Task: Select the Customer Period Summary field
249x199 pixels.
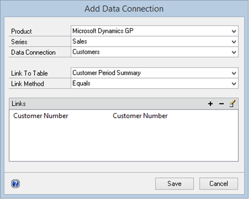Action: 155,73
